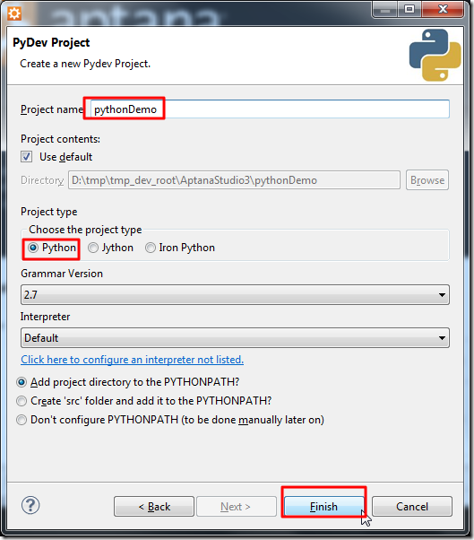Image resolution: width=474 pixels, height=540 pixels.
Task: Open the Grammar Version dropdown
Action: [235, 295]
